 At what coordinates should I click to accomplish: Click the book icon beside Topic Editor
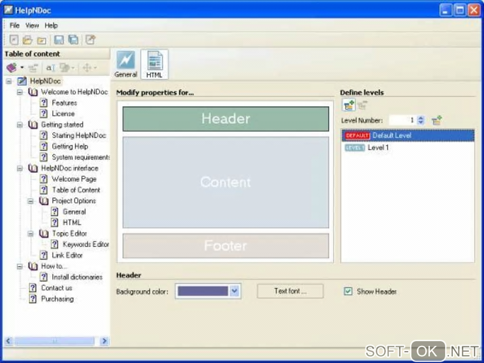coord(44,233)
